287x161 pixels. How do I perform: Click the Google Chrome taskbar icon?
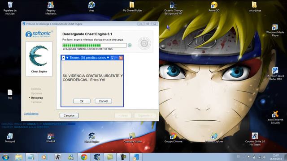coord(84,157)
